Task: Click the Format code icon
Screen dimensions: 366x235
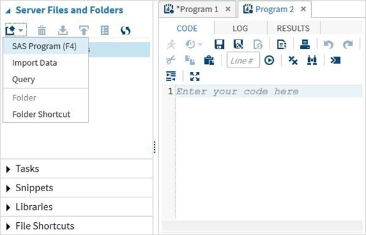Action: [171, 76]
